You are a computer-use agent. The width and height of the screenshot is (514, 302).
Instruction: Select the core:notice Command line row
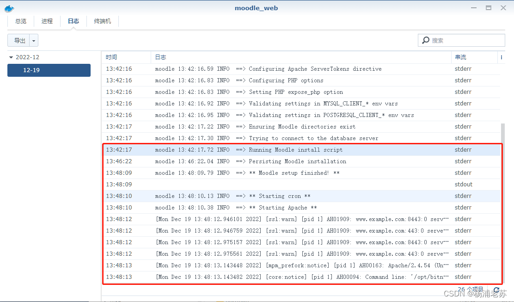click(x=301, y=277)
